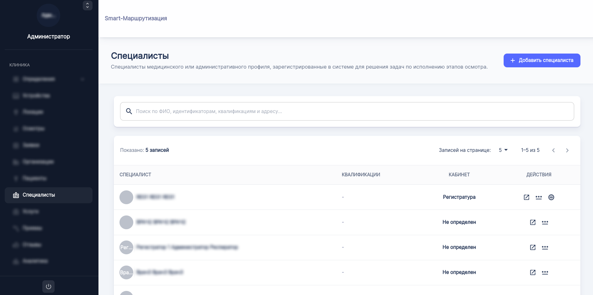Focus the search by ФИО input field
This screenshot has height=295, width=593.
click(x=351, y=111)
